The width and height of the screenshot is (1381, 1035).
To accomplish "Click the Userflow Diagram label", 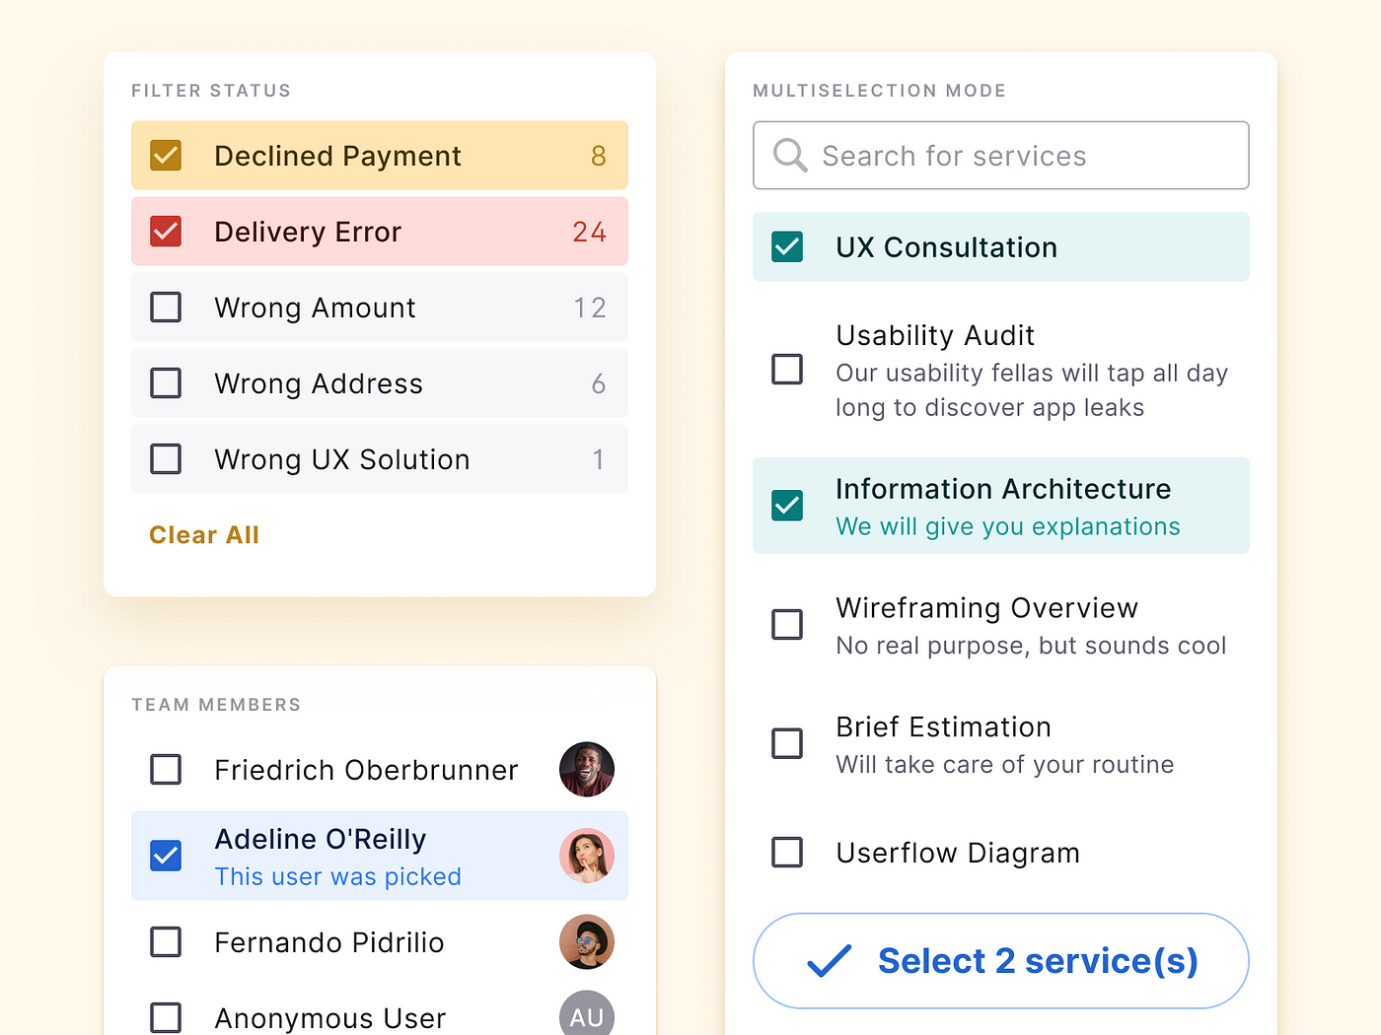I will [x=958, y=853].
